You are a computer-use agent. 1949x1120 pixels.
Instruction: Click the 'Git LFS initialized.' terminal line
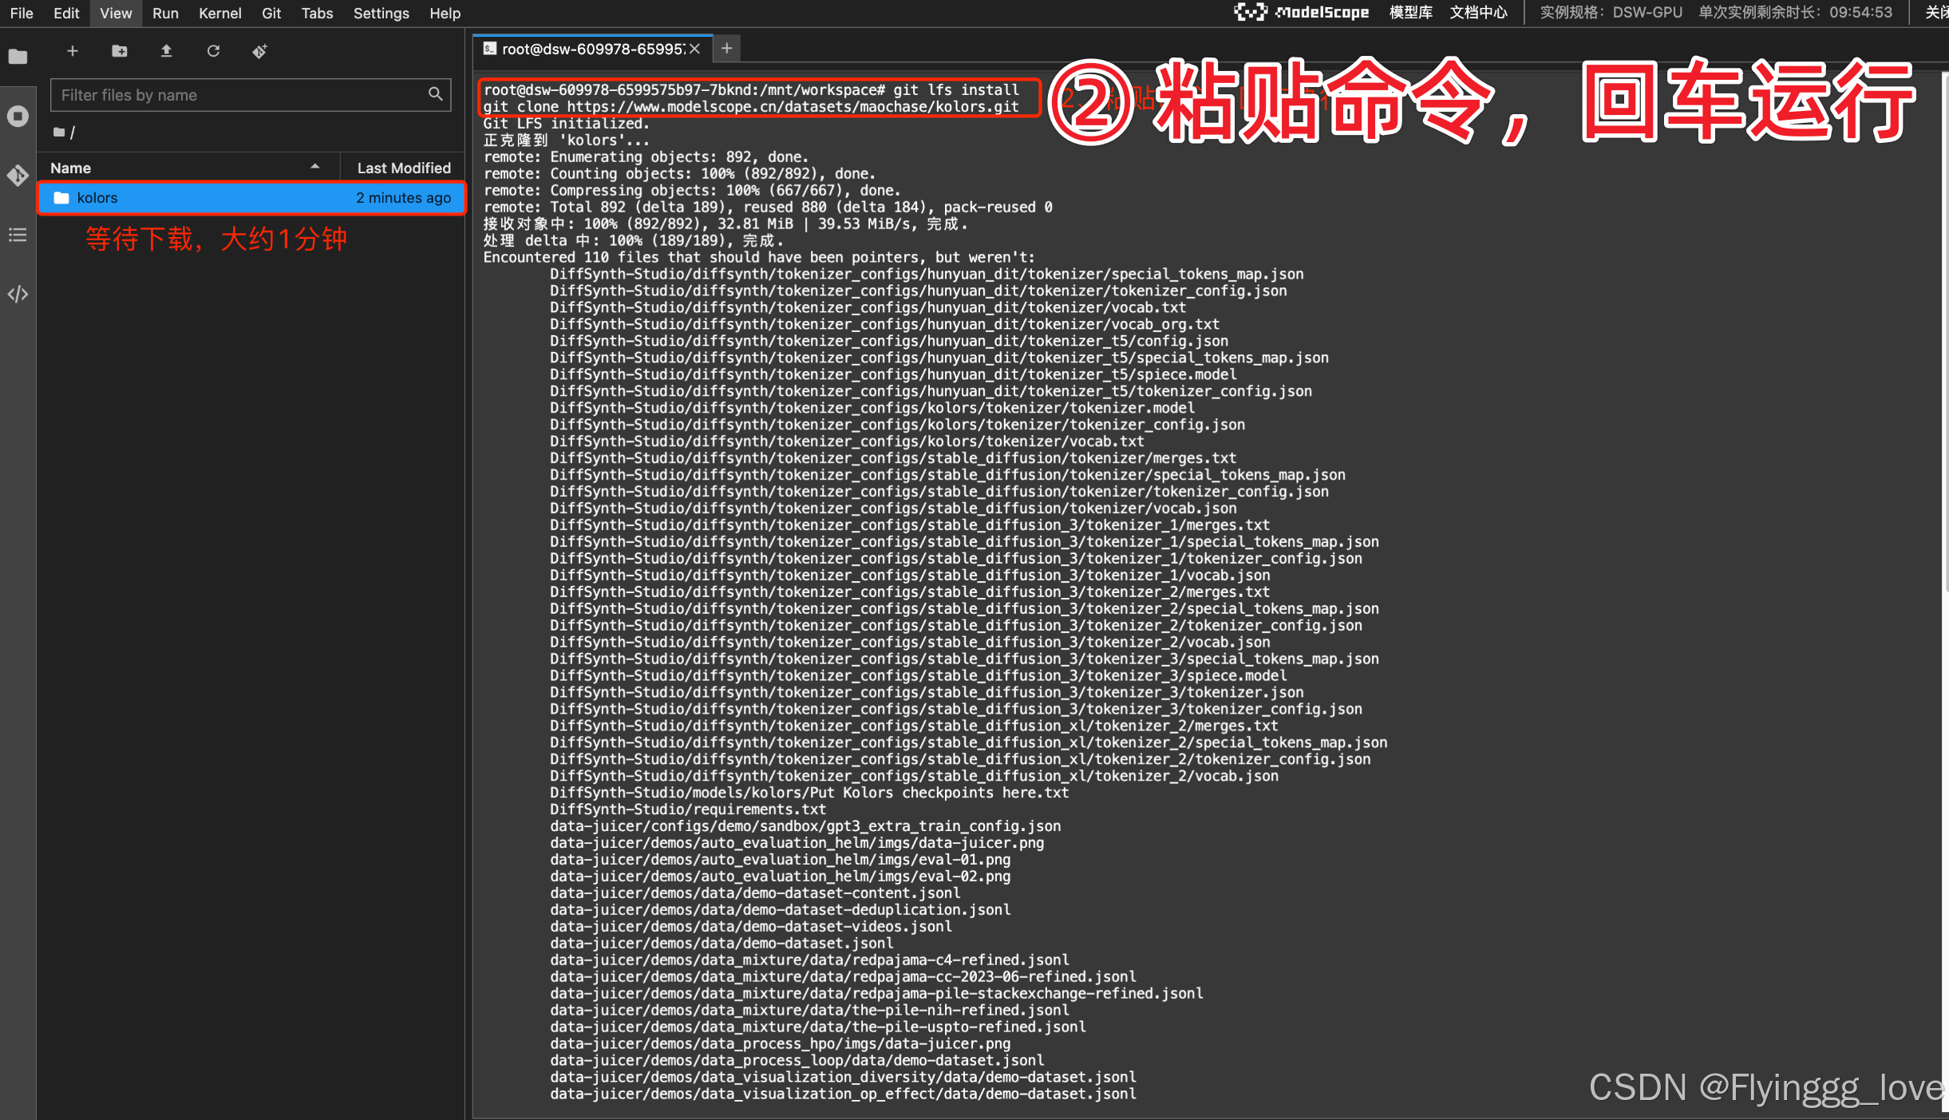566,124
